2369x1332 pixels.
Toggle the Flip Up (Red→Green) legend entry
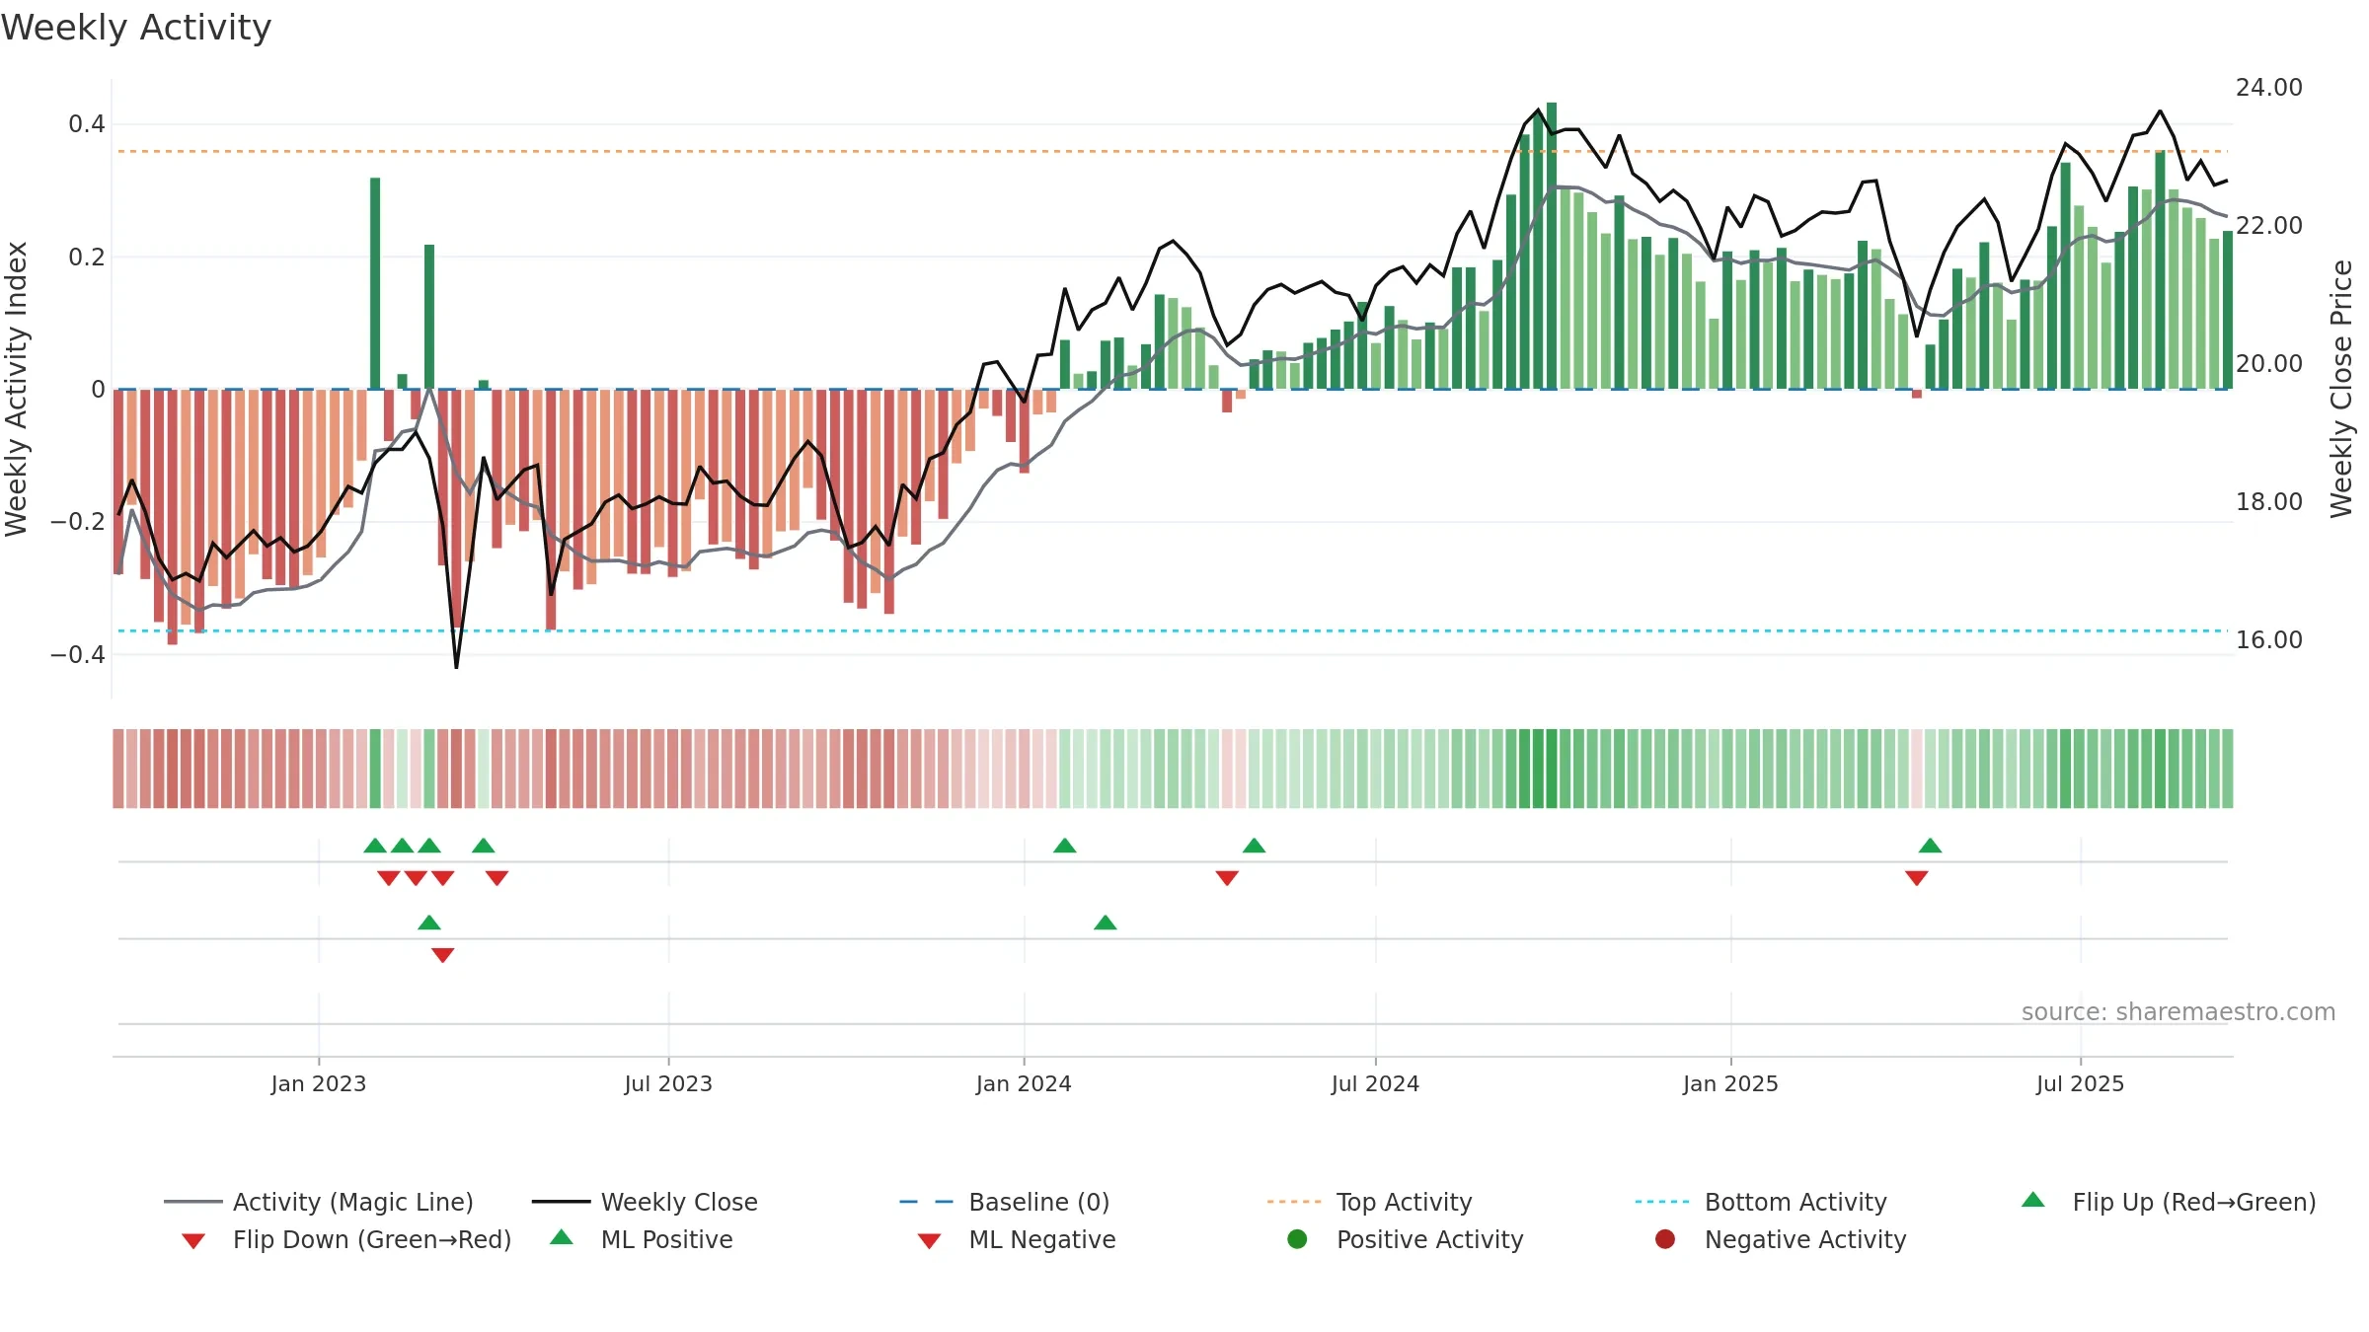click(x=2169, y=1202)
